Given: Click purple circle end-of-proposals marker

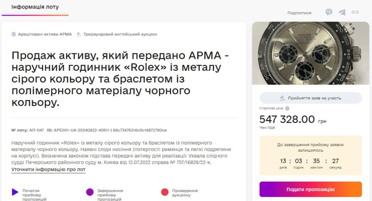Looking at the screenshot, I should (90, 192).
